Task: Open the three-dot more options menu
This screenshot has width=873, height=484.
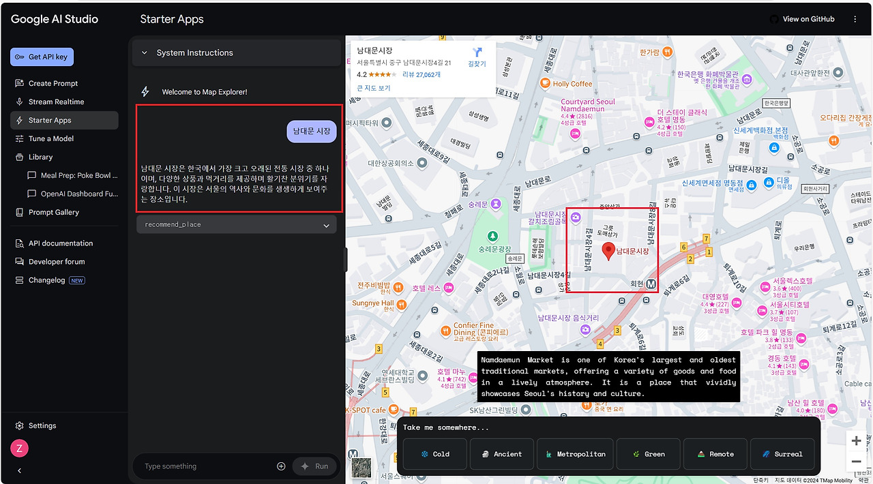Action: tap(855, 19)
